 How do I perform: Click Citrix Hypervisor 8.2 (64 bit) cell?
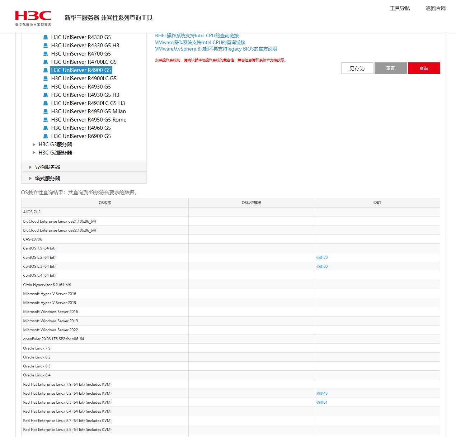point(105,285)
